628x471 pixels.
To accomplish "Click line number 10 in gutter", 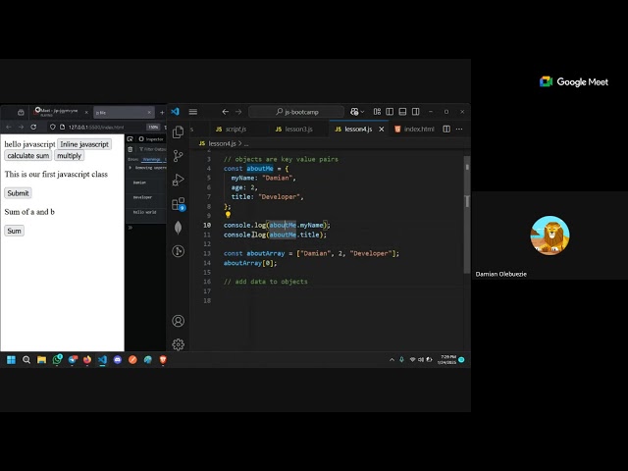I will 207,225.
